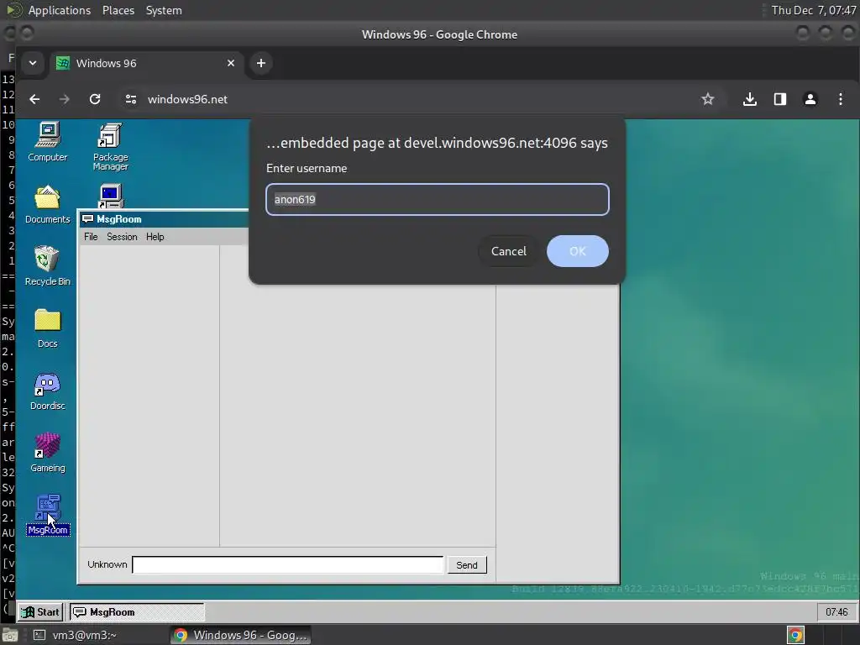Open the Recycle Bin icon
This screenshot has height=645, width=860.
coord(48,266)
